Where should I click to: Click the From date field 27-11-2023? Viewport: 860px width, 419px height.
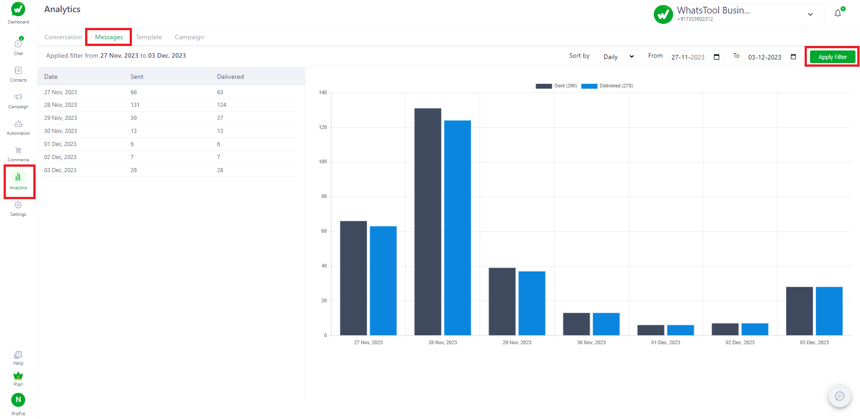(696, 57)
